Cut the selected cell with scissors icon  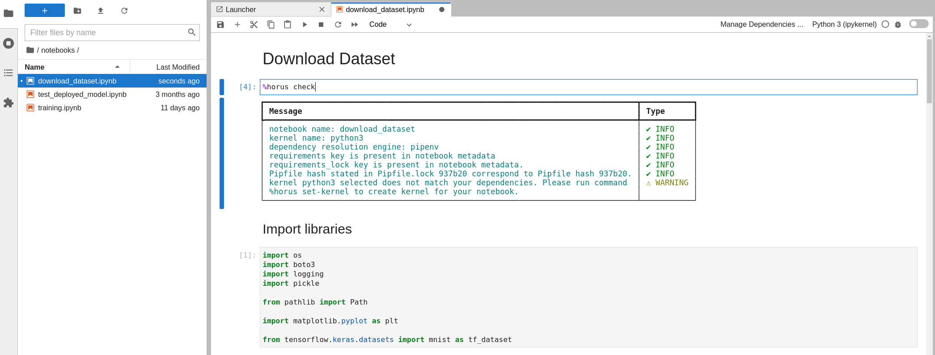point(254,25)
